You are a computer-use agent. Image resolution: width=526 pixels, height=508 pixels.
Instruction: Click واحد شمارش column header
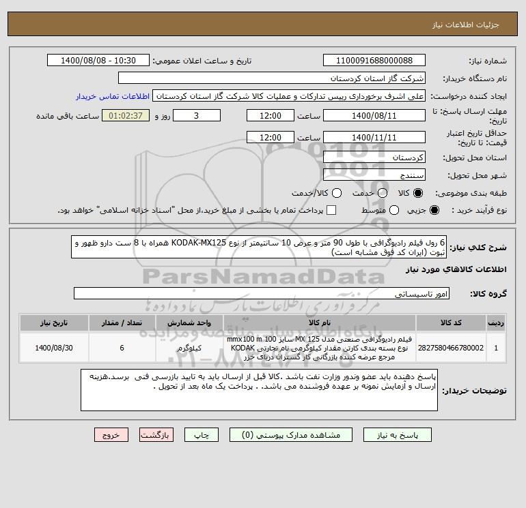tap(189, 323)
